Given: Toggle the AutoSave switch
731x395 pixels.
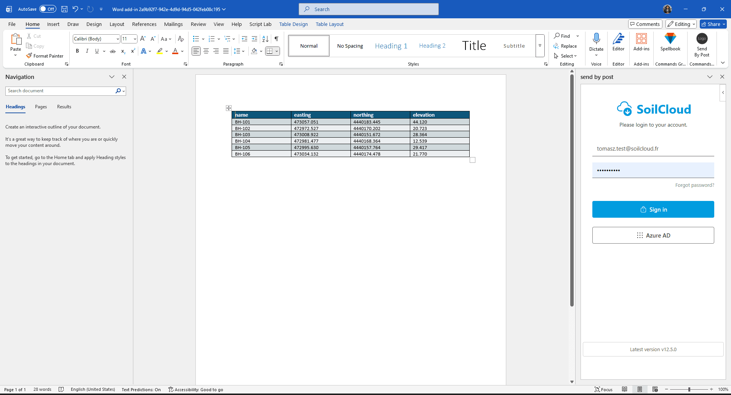Looking at the screenshot, I should tap(48, 9).
